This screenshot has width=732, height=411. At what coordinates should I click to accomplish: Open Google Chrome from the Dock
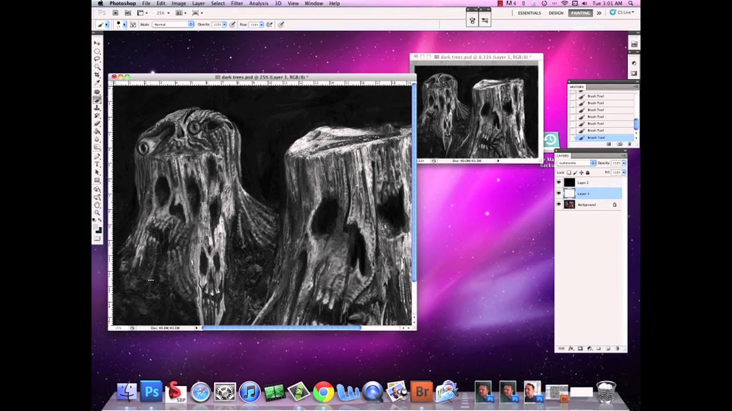[x=323, y=392]
